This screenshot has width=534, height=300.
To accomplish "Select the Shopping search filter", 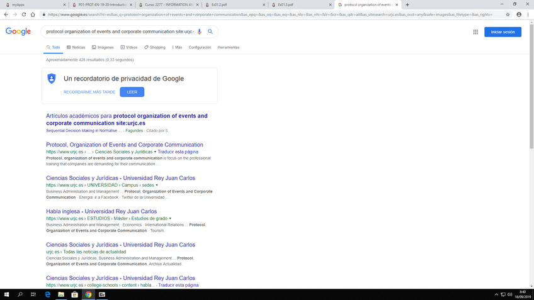I will (x=155, y=47).
